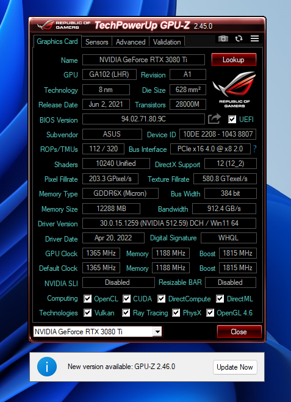Click the DirectX Support value 12 (12_2)
Viewport: 291px width, 402px height.
tap(231, 163)
